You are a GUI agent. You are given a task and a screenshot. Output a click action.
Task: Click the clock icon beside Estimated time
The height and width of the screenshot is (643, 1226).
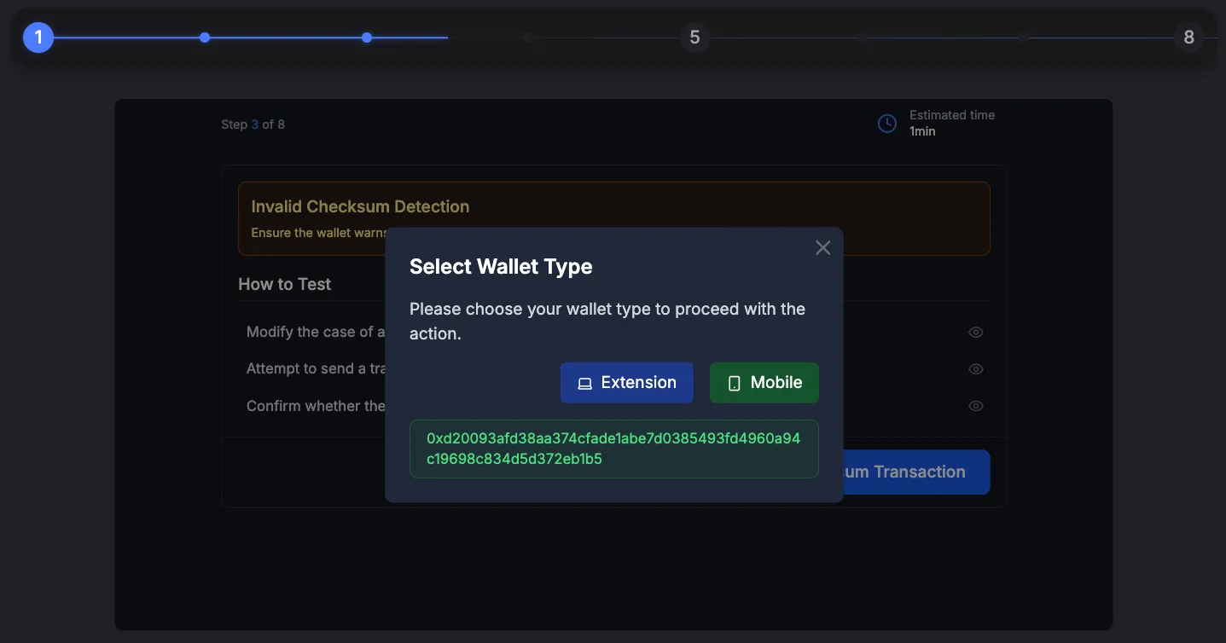(886, 123)
